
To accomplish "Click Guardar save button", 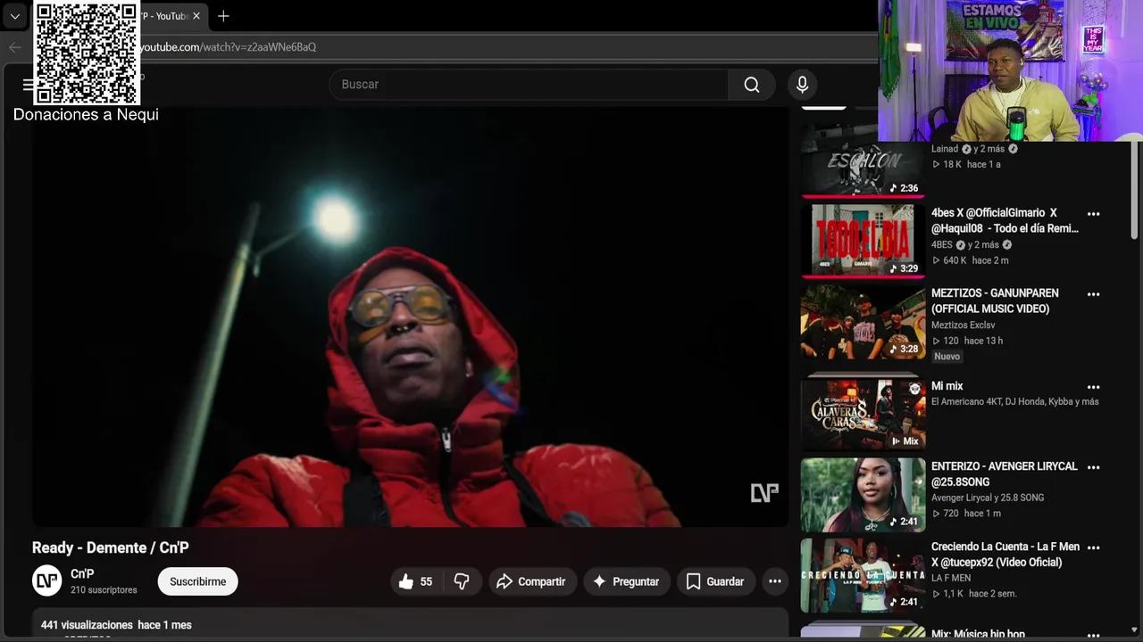I will pyautogui.click(x=715, y=581).
